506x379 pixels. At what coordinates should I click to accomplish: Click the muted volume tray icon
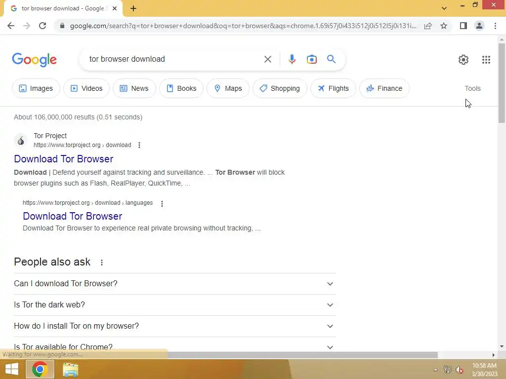[459, 370]
